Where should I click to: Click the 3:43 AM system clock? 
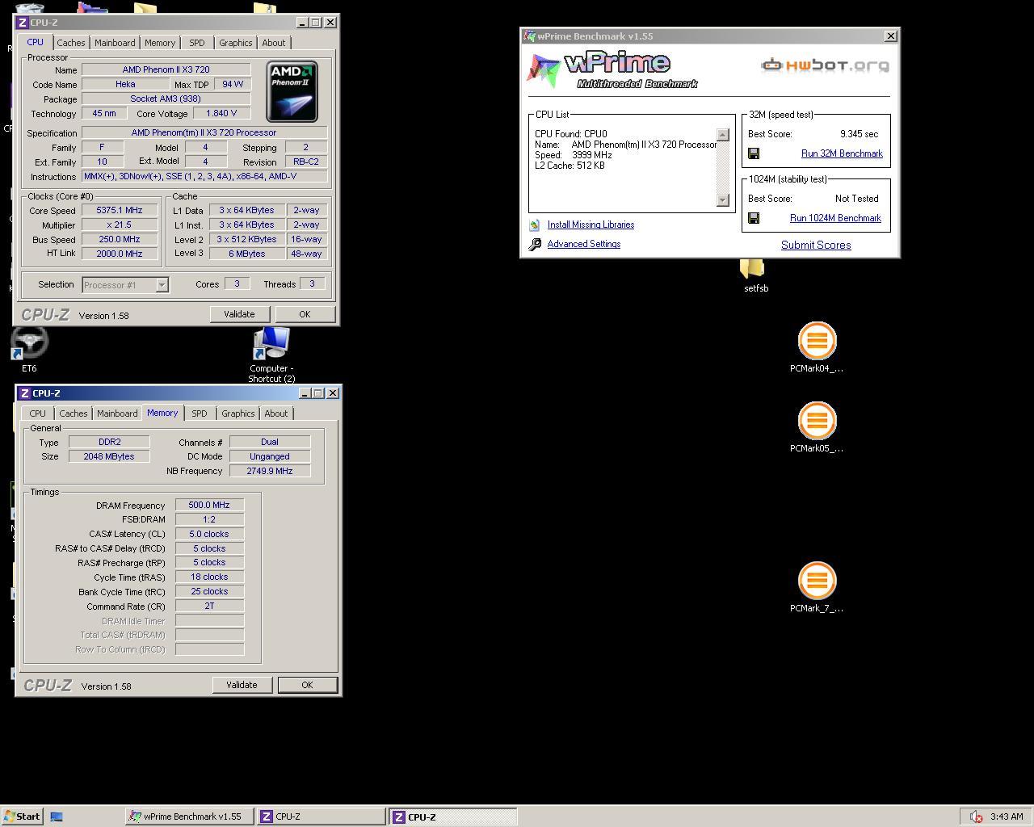(1007, 817)
